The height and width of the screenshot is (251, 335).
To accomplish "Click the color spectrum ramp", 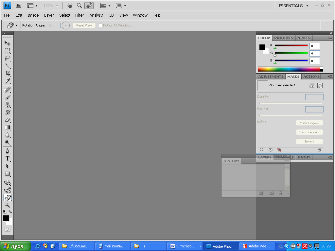I will click(290, 69).
